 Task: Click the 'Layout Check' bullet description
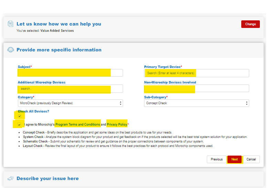point(118,146)
